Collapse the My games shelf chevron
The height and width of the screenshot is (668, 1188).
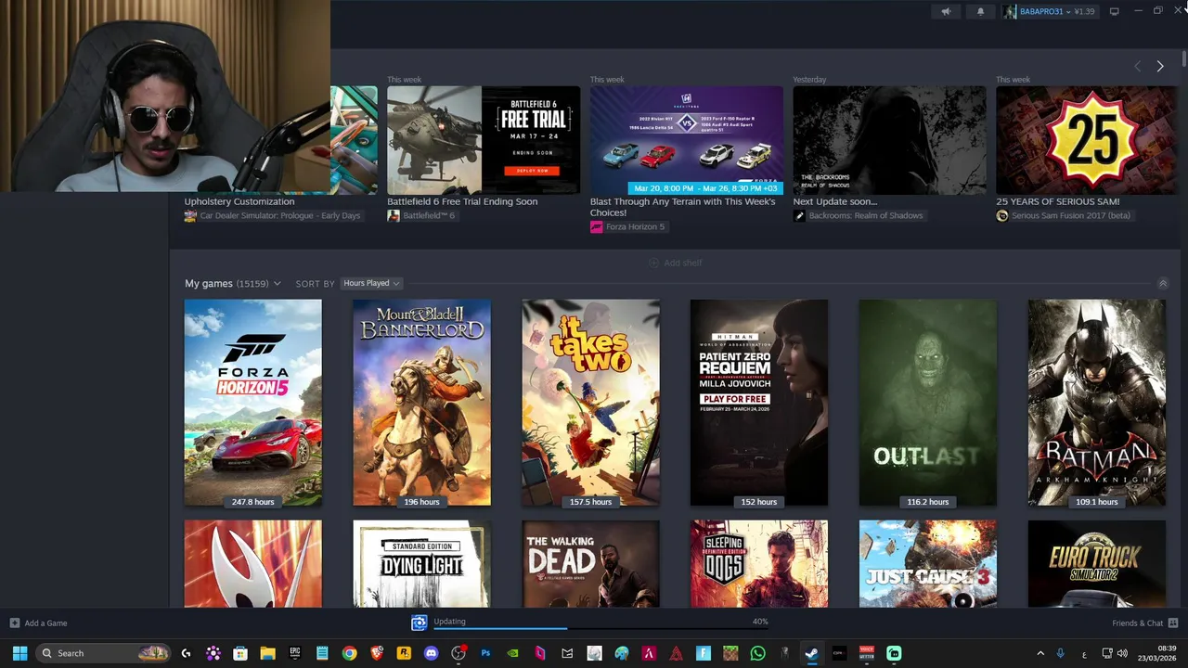click(x=1162, y=283)
